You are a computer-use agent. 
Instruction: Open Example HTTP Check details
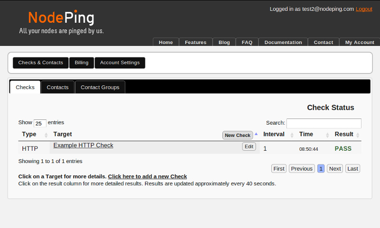[83, 146]
